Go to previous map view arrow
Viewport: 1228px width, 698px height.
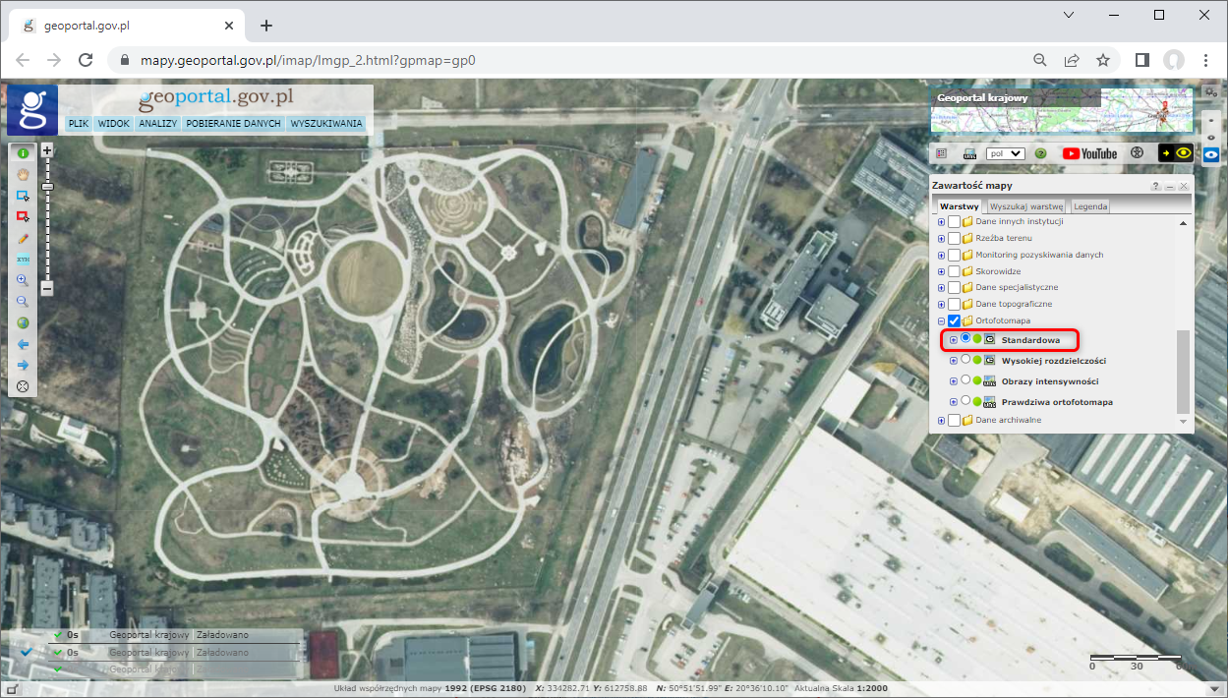[x=23, y=344]
